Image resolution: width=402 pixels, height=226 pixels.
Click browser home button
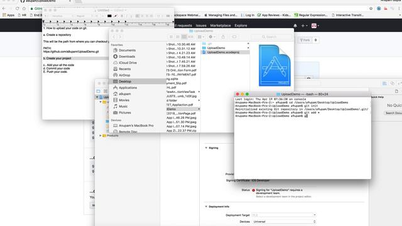coord(24,8)
